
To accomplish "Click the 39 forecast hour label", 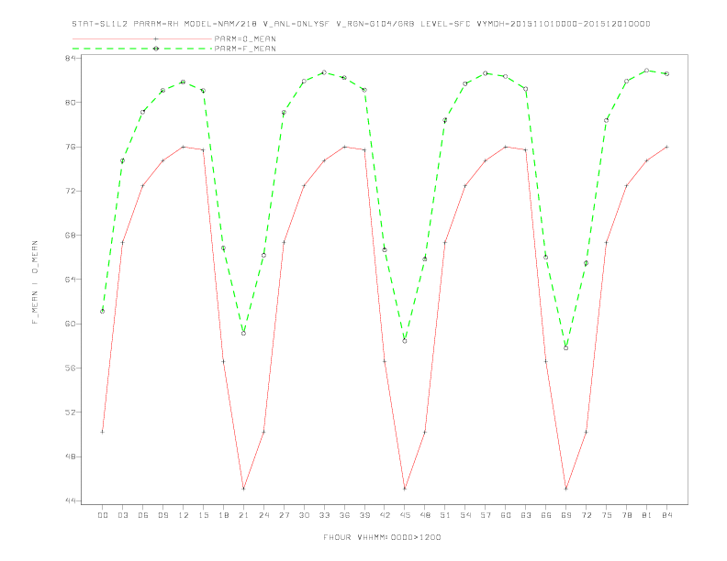I will coord(364,515).
